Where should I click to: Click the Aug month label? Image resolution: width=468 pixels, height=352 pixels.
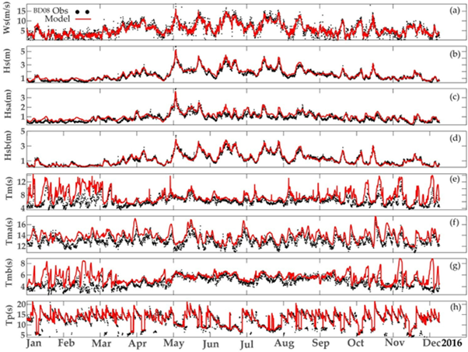click(282, 343)
